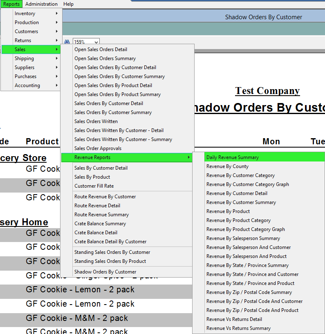Expand the Inventory submenu arrow

tap(57, 13)
